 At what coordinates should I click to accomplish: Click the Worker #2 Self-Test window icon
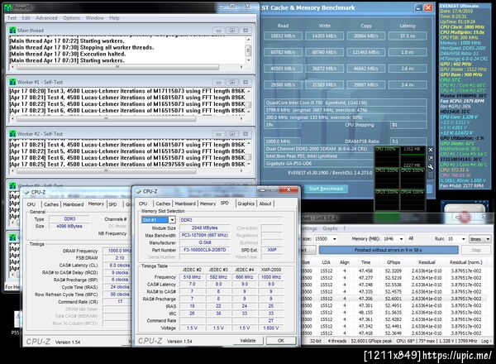pyautogui.click(x=12, y=133)
